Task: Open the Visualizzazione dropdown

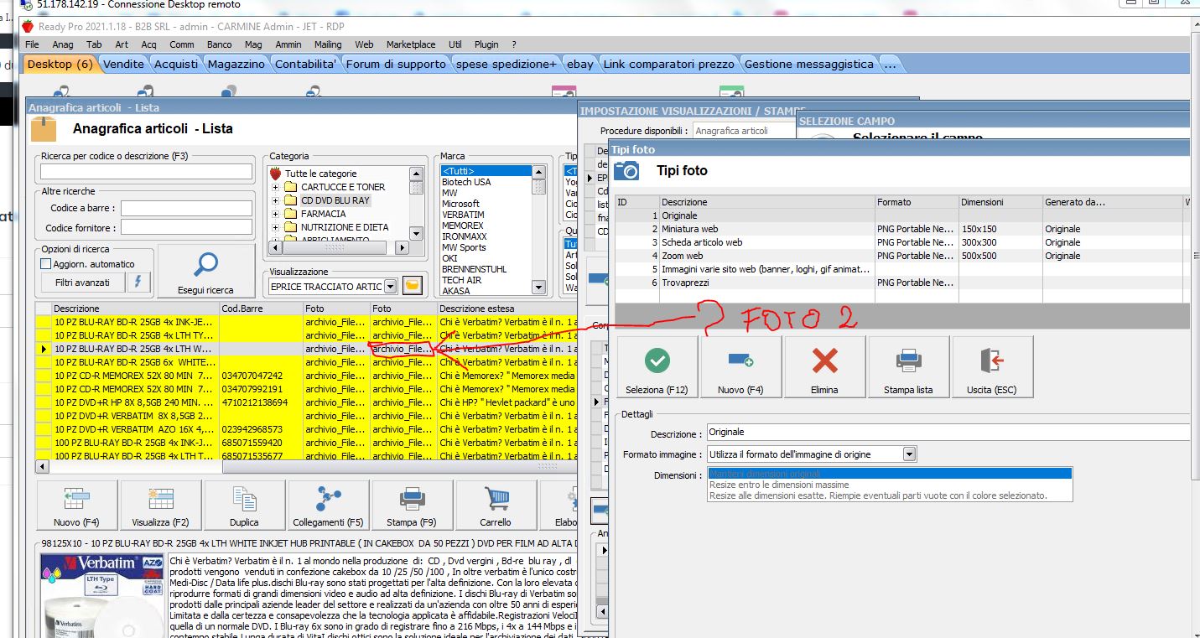Action: (390, 287)
